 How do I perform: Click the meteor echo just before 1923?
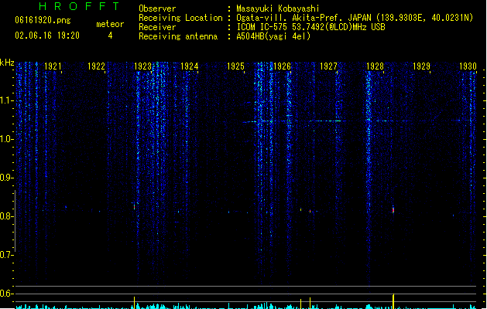[135, 205]
